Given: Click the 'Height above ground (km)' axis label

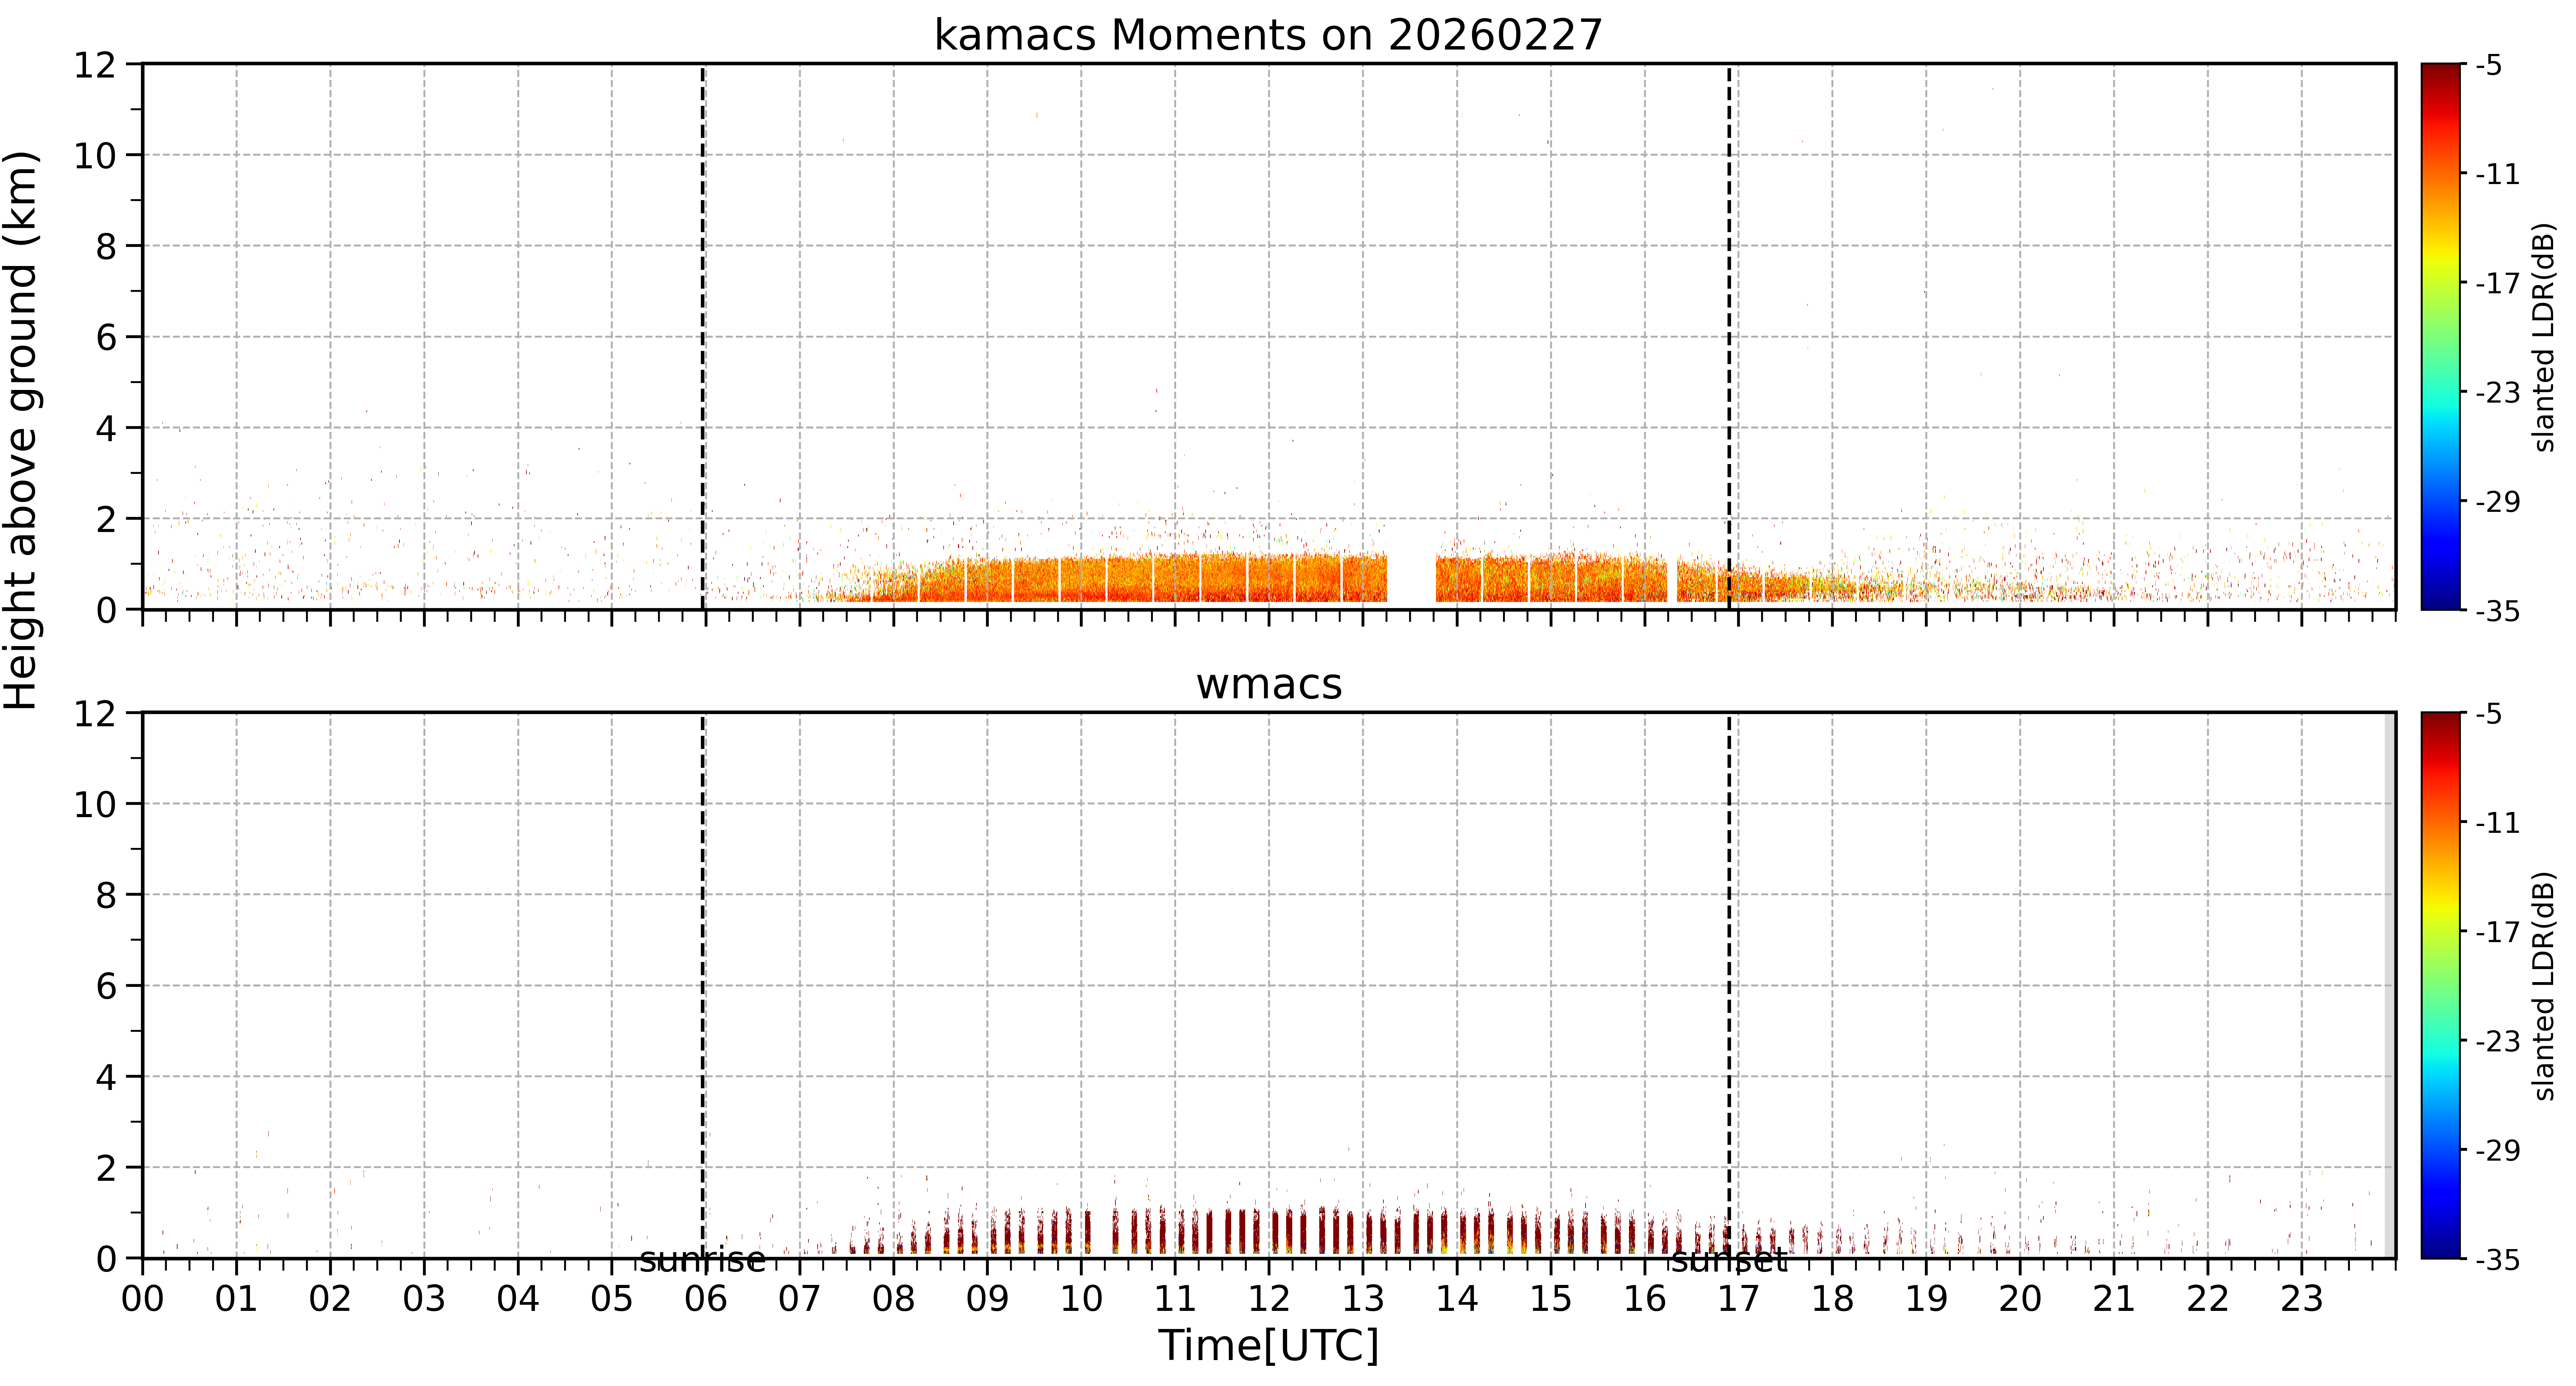Looking at the screenshot, I should pos(21,430).
